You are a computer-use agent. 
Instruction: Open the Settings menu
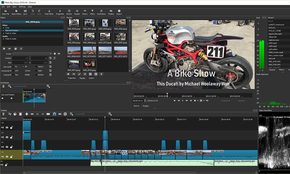pyautogui.click(x=22, y=7)
